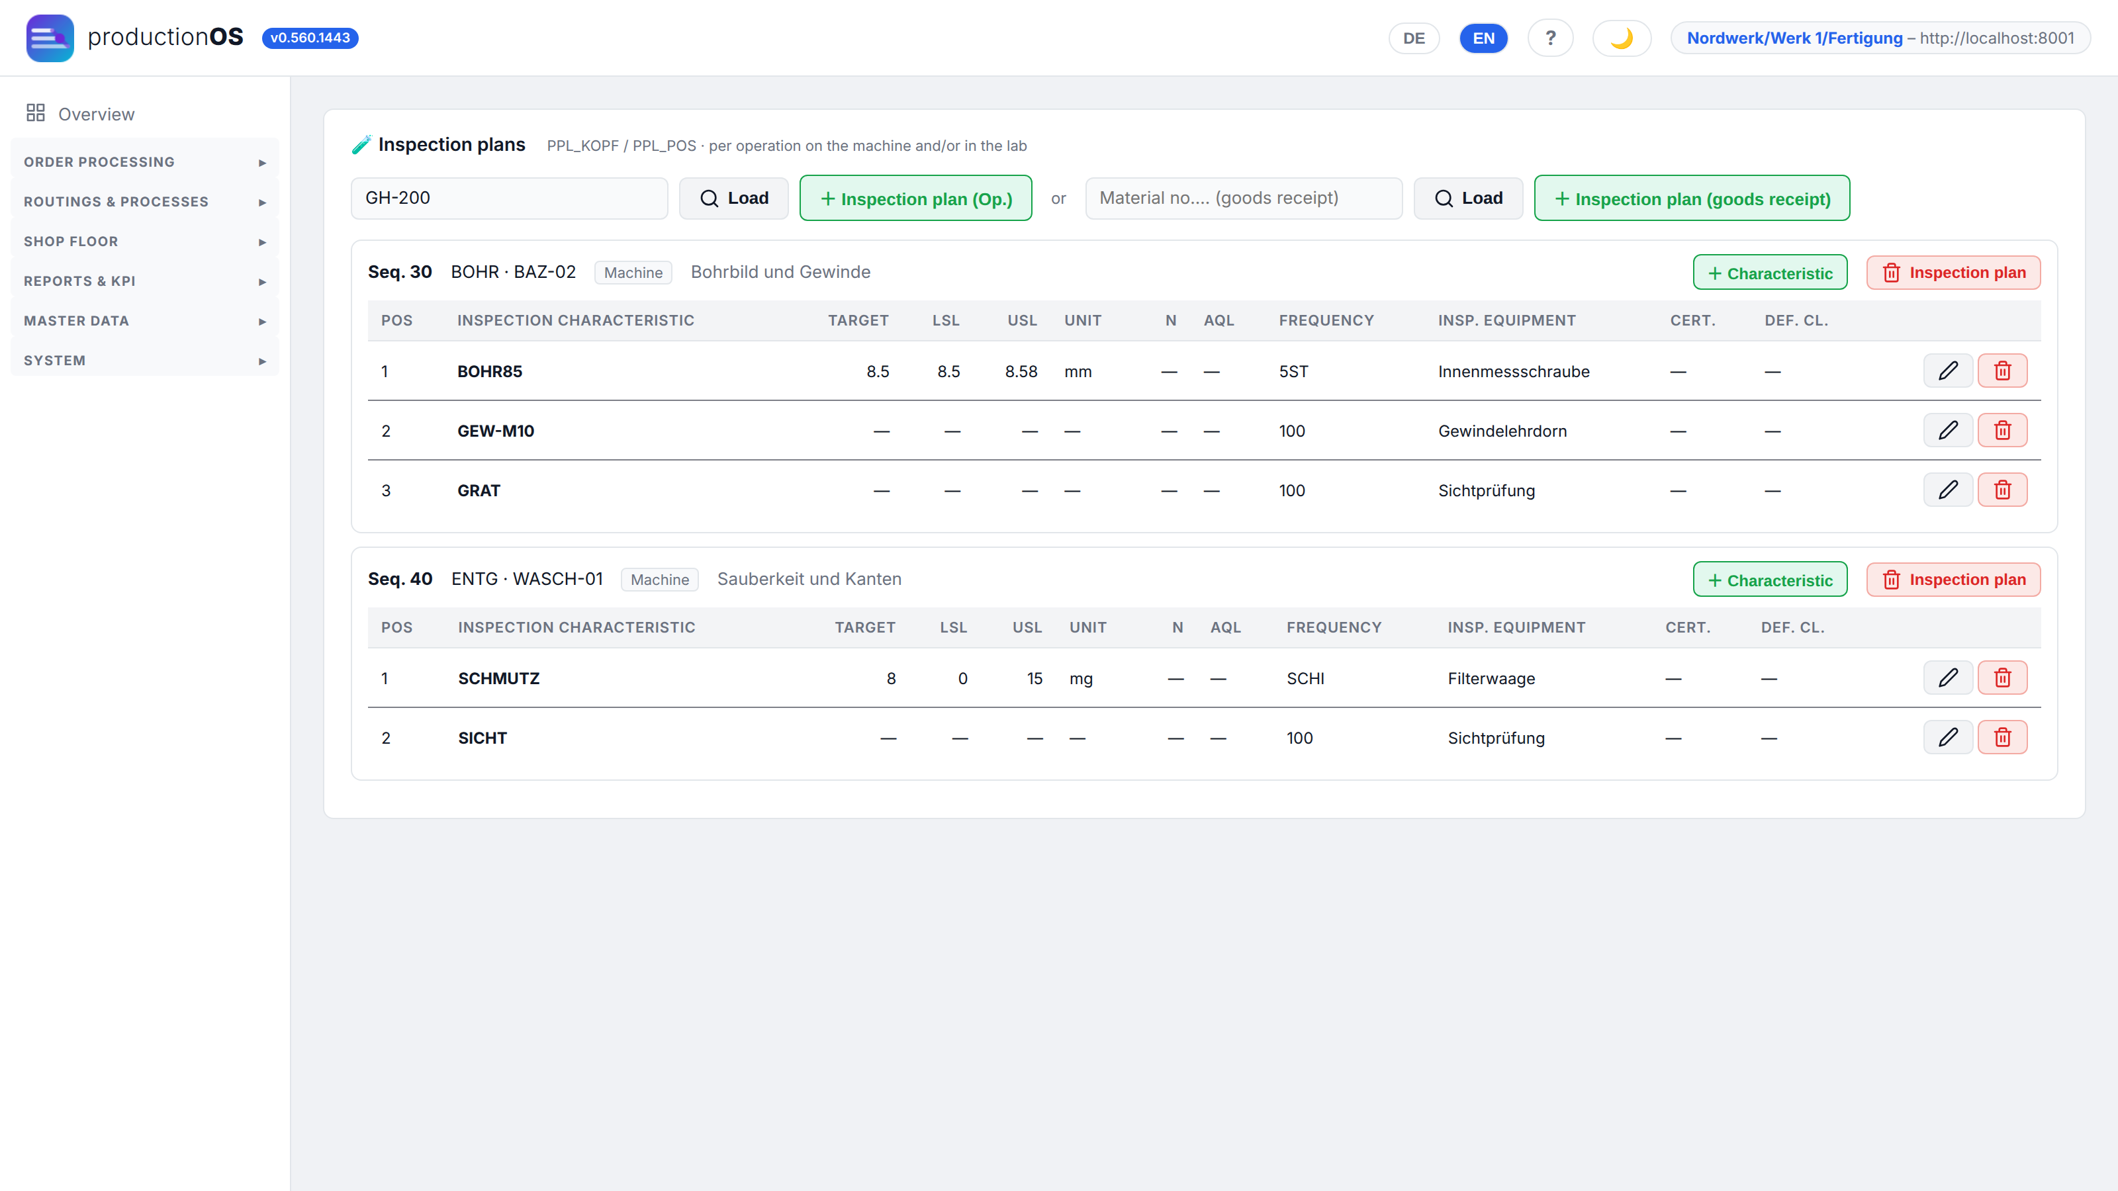Screen dimensions: 2118x1191
Task: Expand the Shop Floor section
Action: pos(145,242)
